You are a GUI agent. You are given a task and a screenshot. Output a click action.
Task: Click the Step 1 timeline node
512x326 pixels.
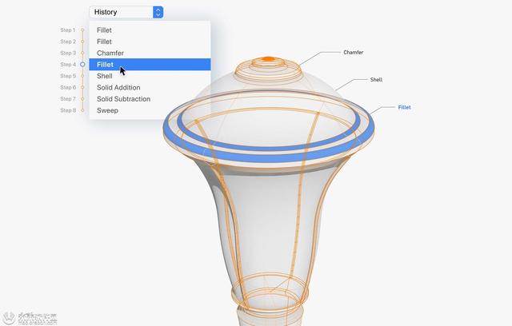(82, 30)
